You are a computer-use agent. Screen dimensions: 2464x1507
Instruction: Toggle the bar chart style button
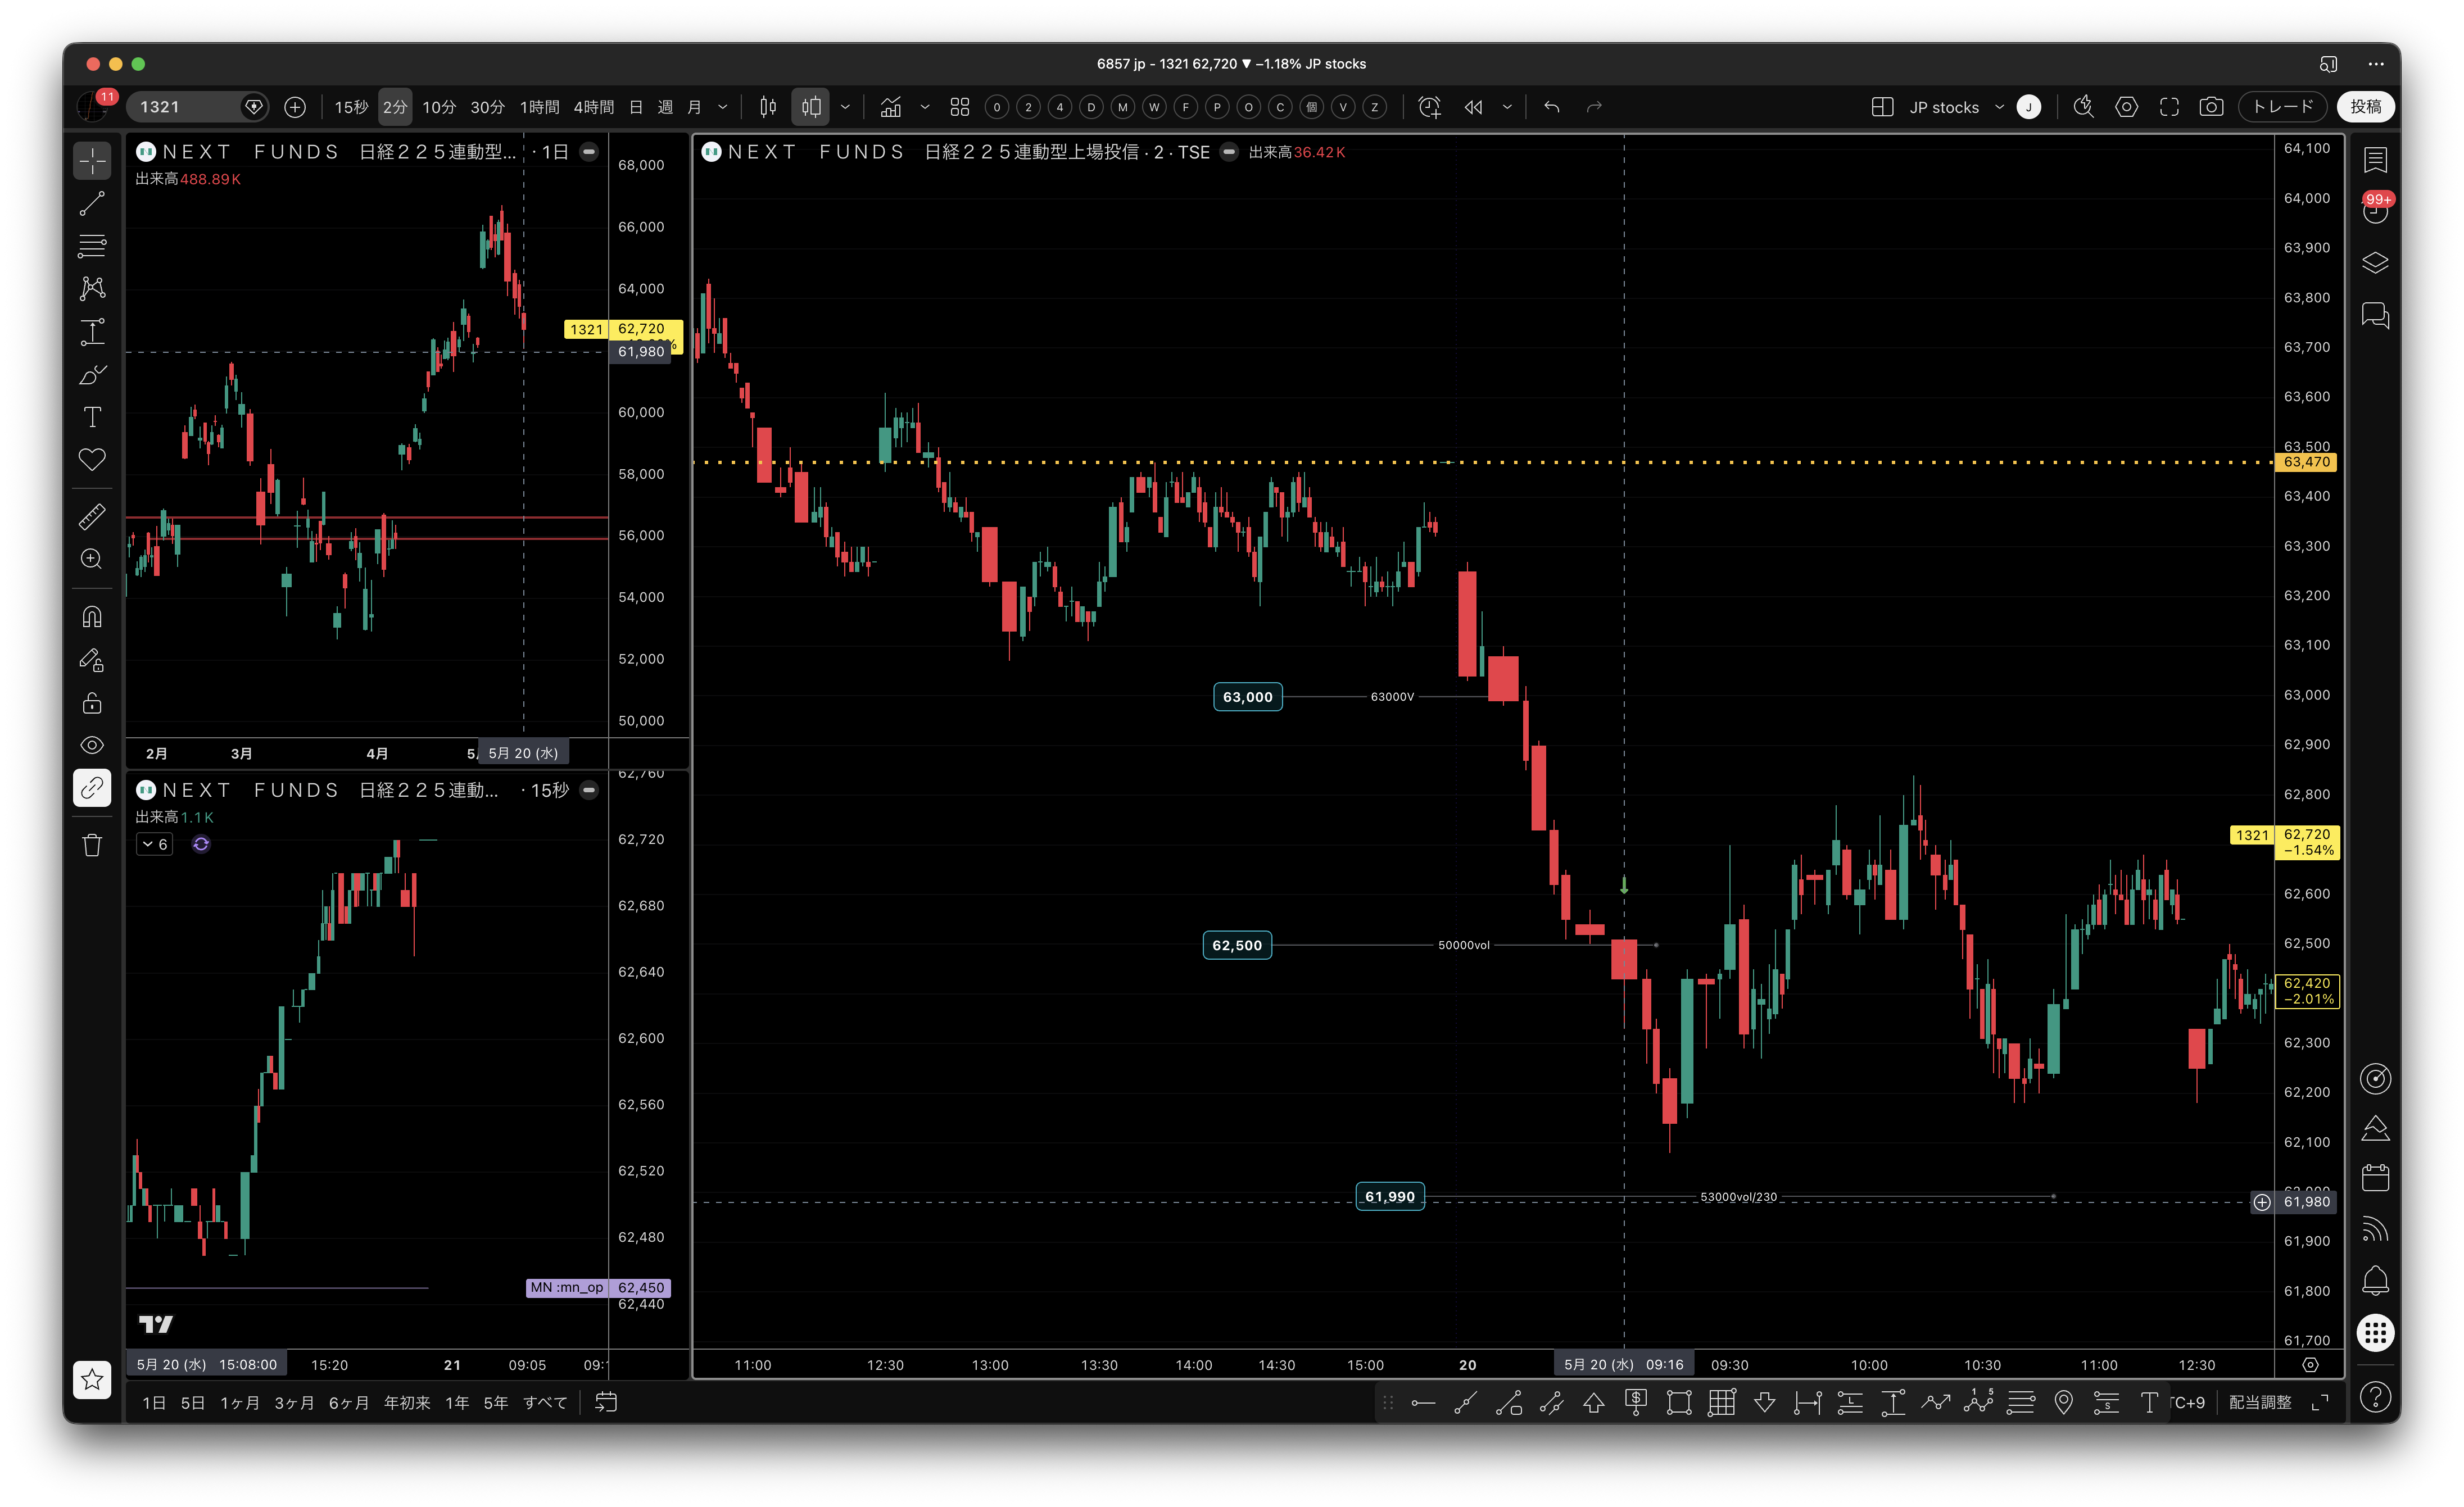coord(768,107)
